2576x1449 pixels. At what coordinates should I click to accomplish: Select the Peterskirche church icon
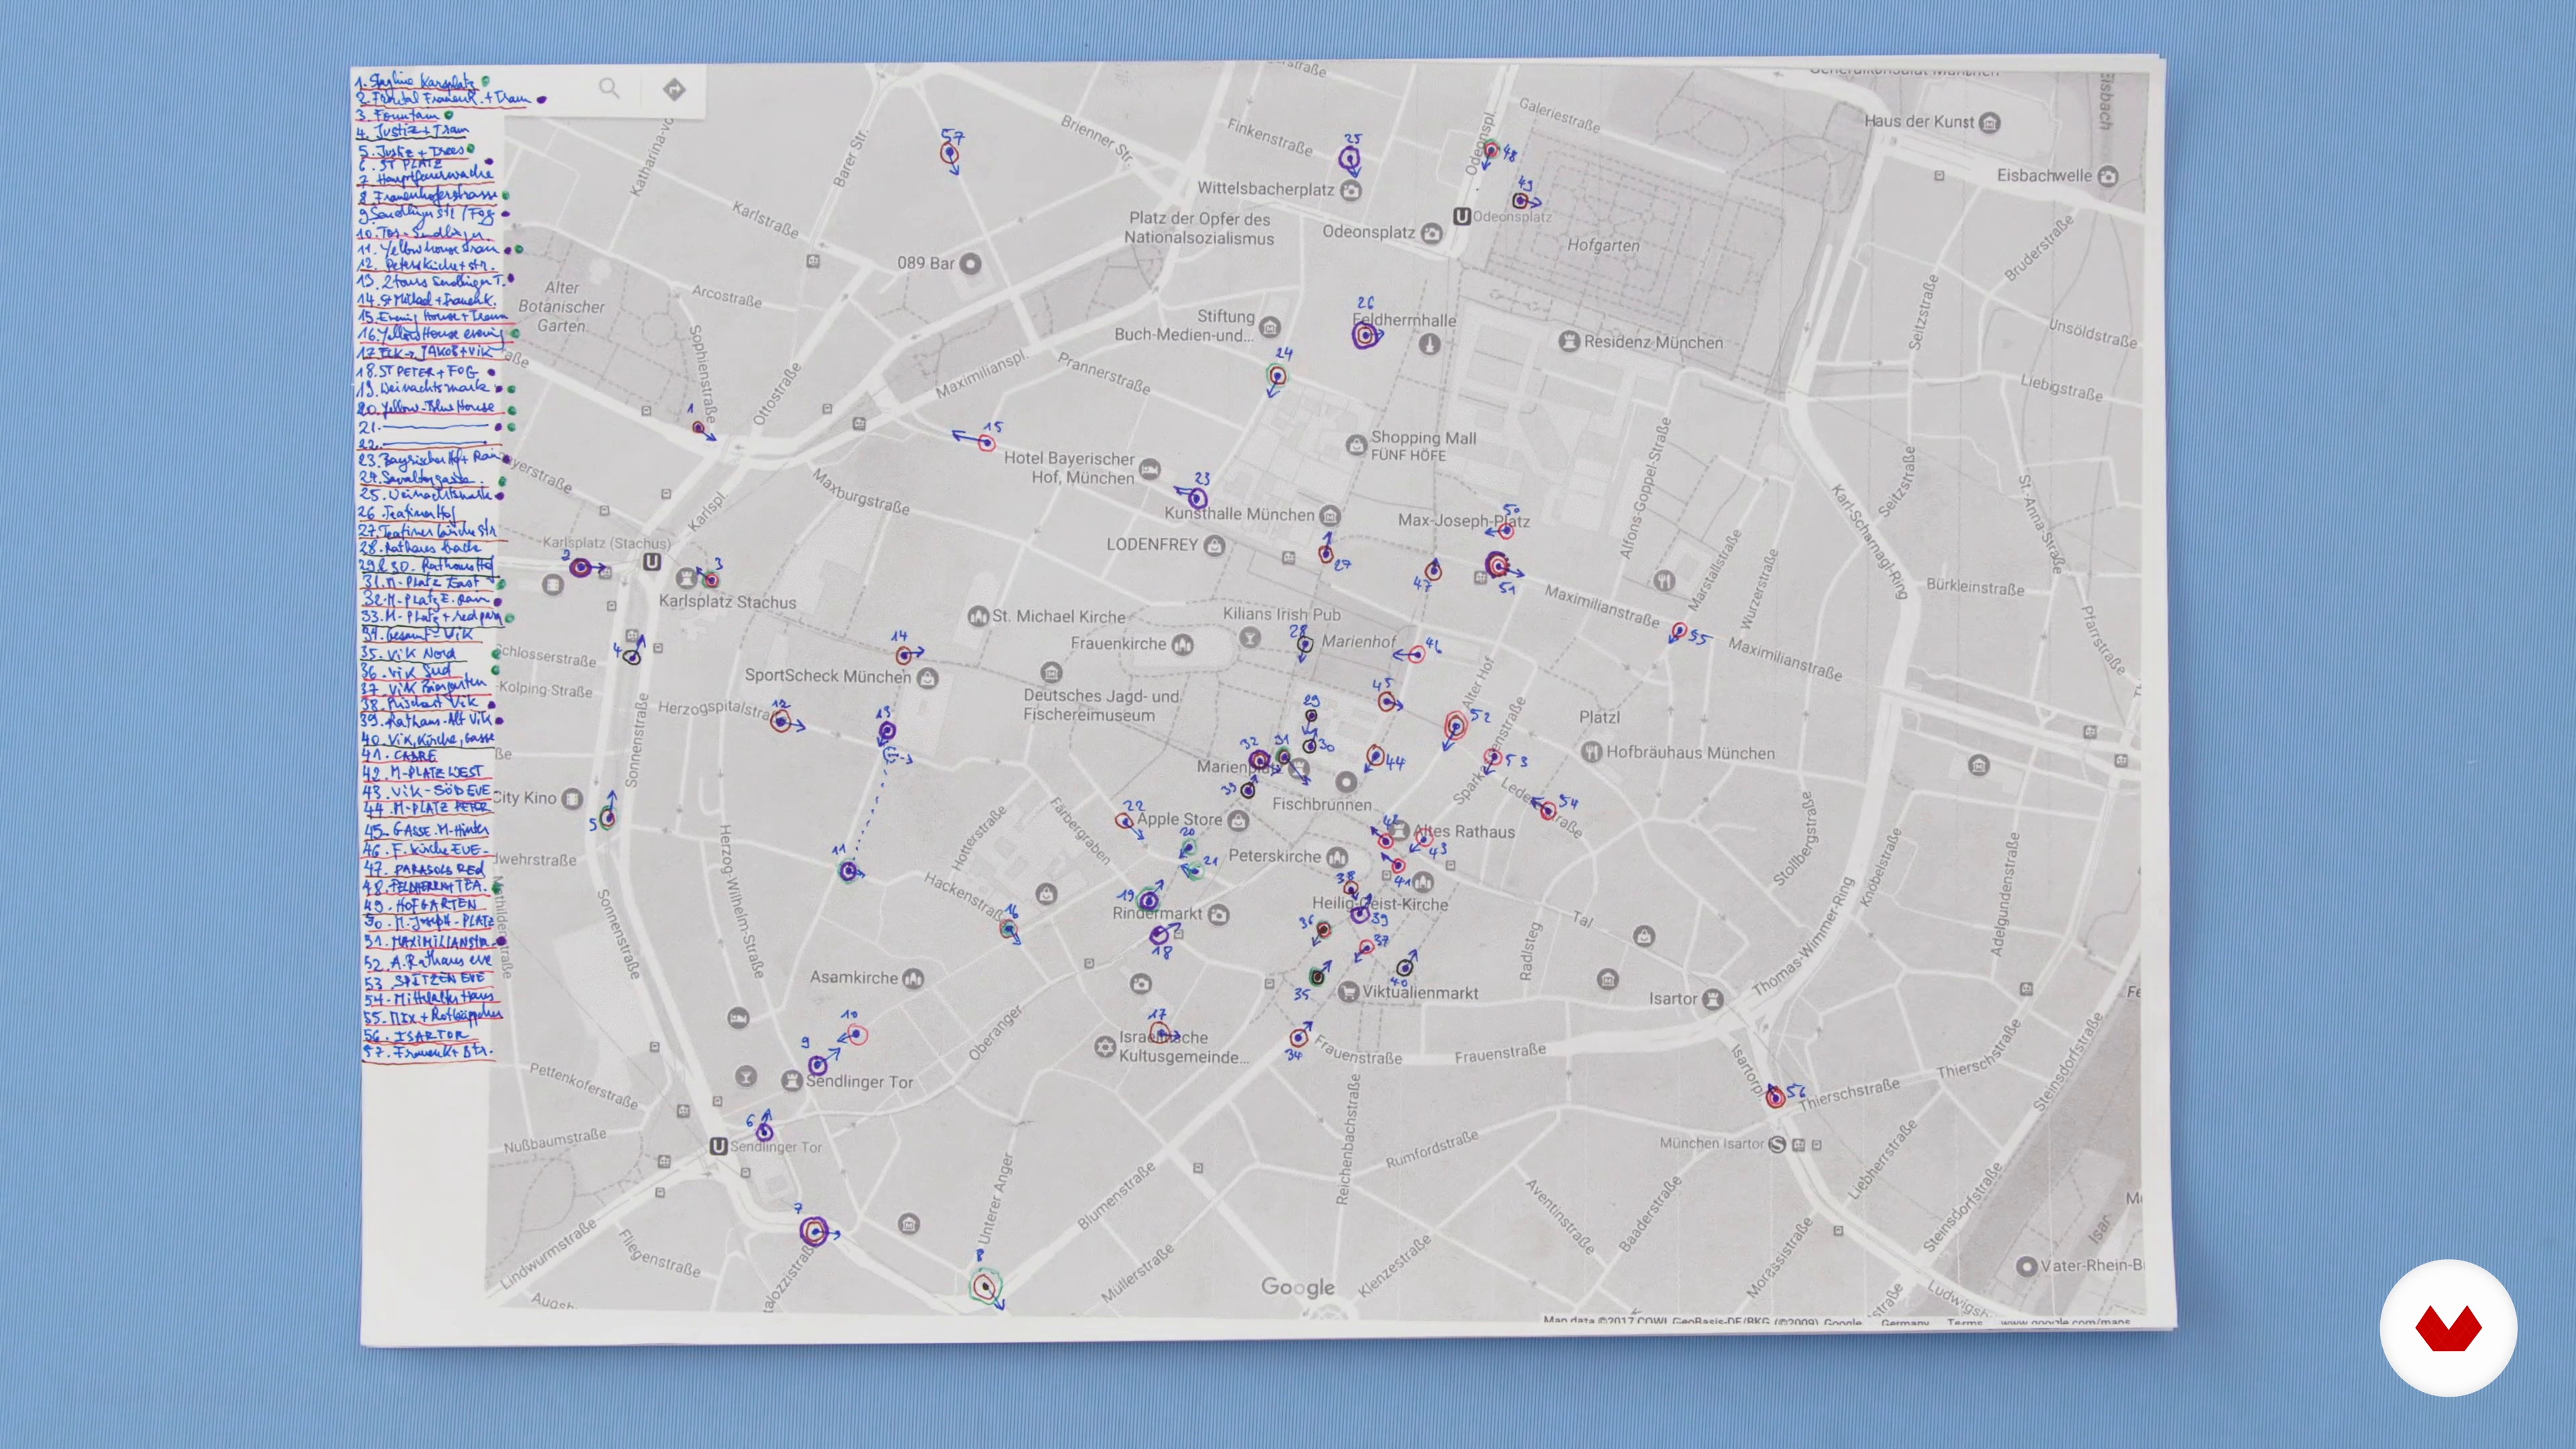[1336, 858]
